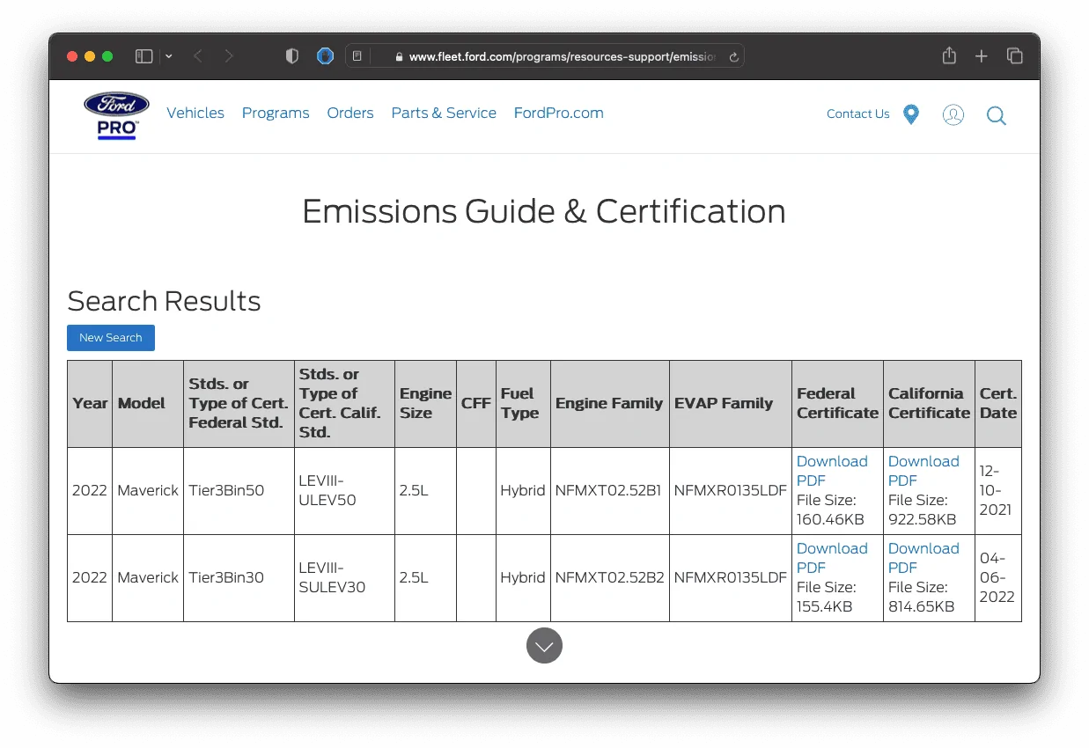Reload the page with refresh icon
The width and height of the screenshot is (1089, 748).
(733, 57)
